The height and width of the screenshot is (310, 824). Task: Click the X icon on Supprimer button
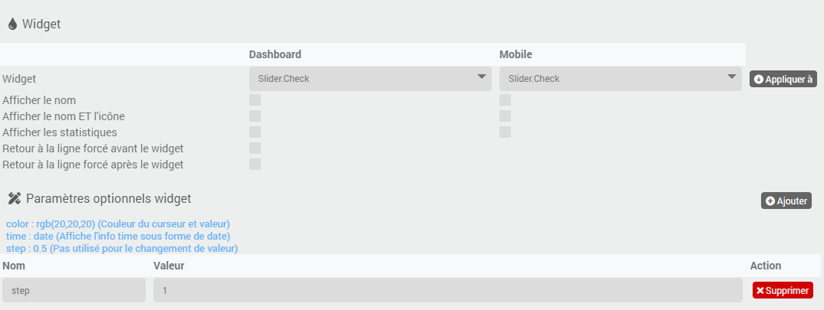coord(760,291)
